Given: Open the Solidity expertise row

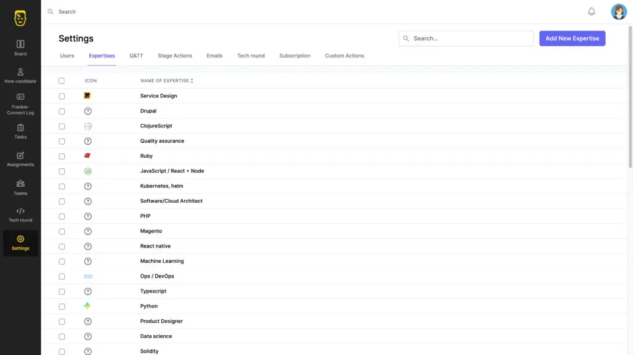Looking at the screenshot, I should pyautogui.click(x=335, y=351).
